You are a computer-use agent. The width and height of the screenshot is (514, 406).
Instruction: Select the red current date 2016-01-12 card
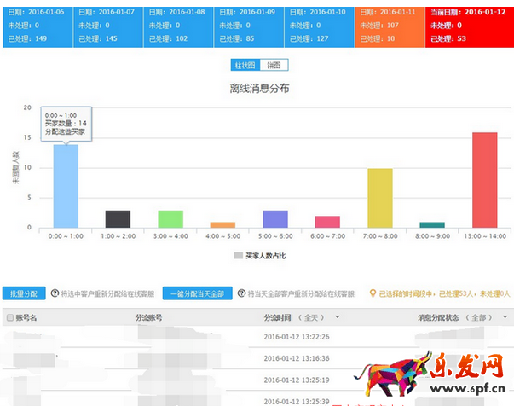469,26
